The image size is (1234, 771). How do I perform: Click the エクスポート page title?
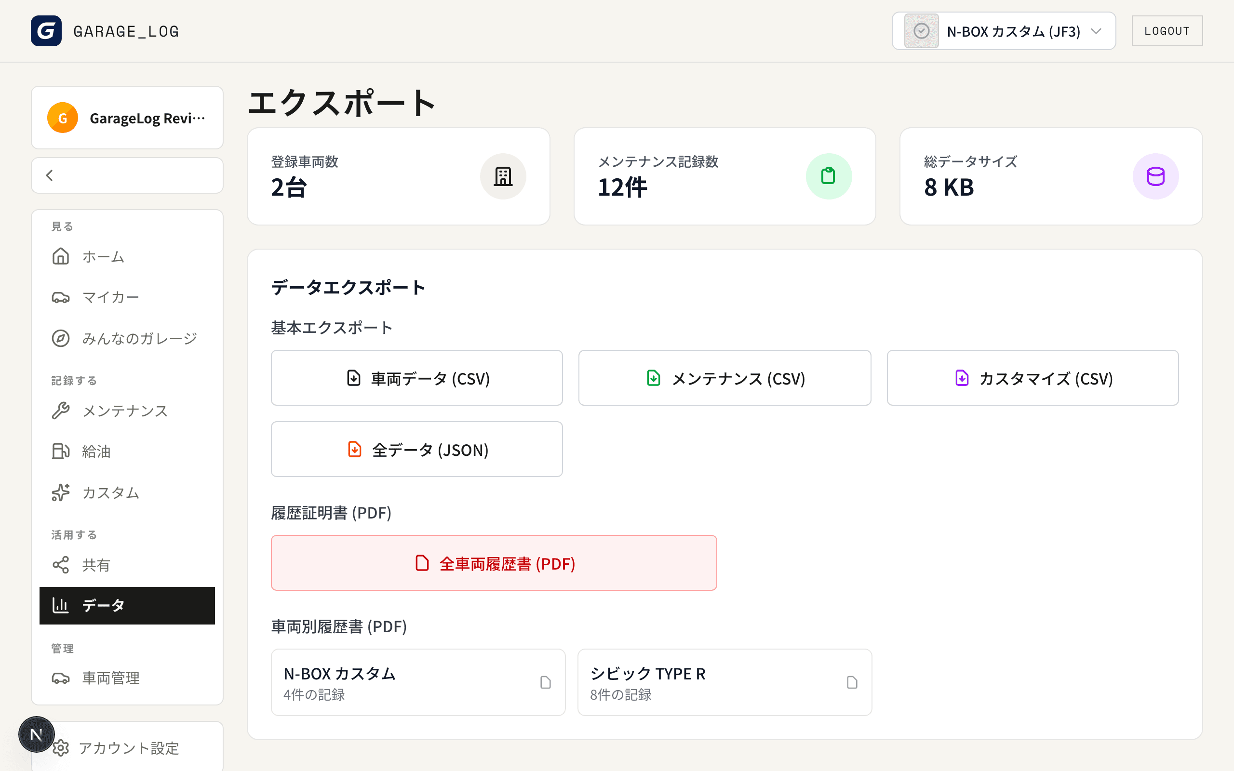point(342,103)
